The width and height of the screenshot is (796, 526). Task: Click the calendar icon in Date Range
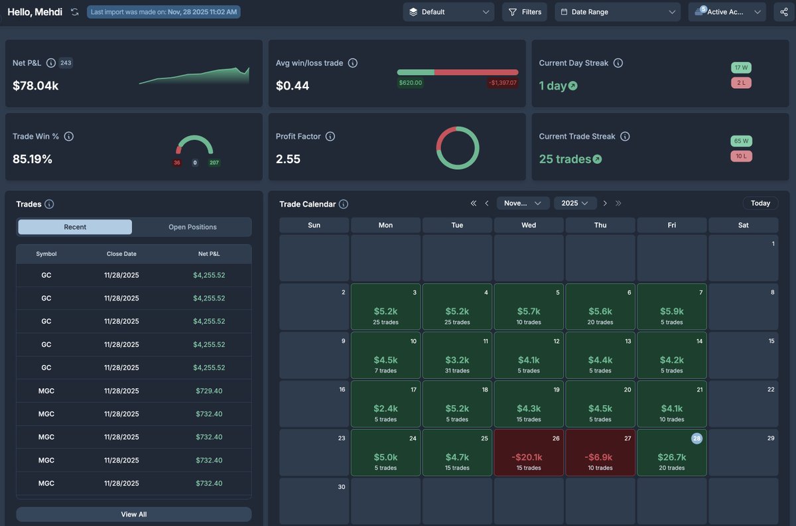[564, 11]
